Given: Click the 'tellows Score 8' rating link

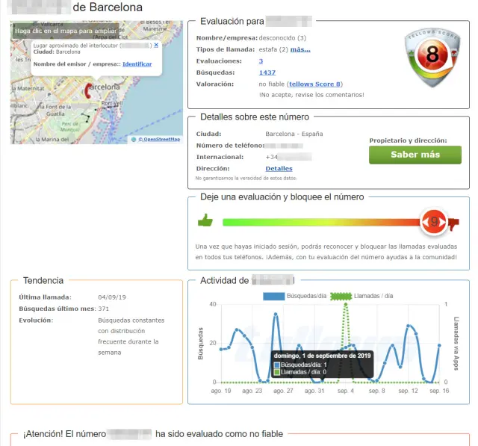Looking at the screenshot, I should coord(315,84).
